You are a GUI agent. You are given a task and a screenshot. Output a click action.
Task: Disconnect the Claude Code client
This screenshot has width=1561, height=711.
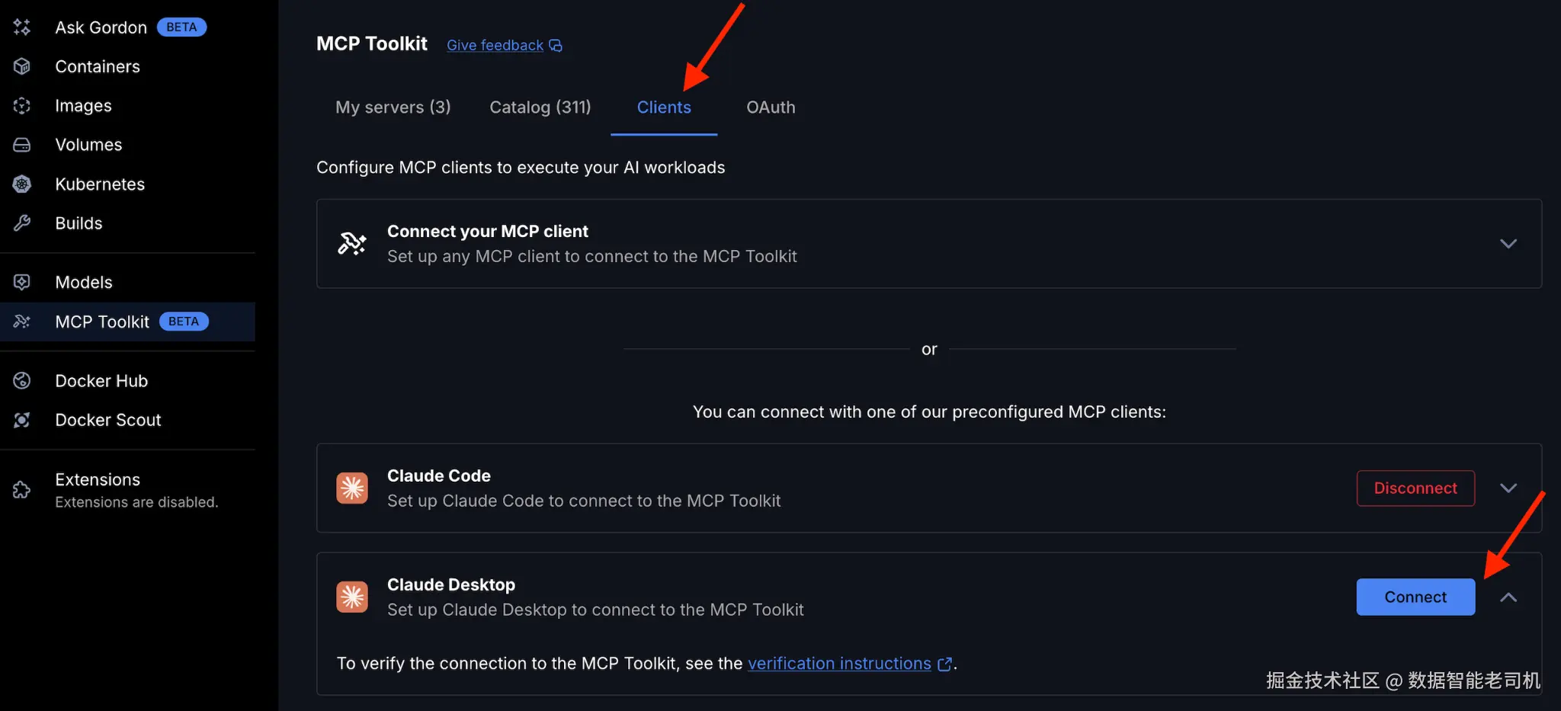click(x=1415, y=488)
